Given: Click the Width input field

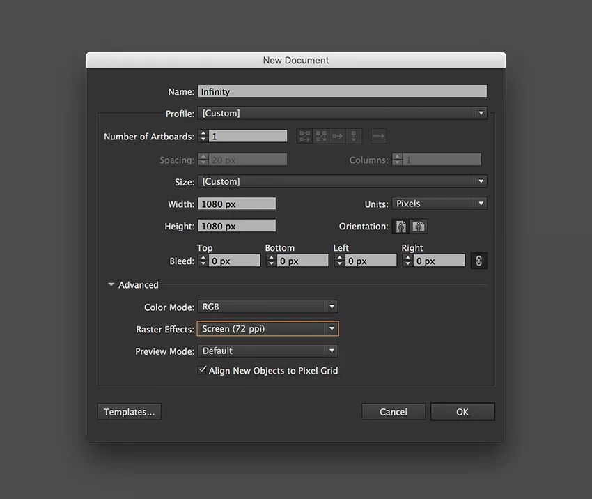Looking at the screenshot, I should [x=237, y=204].
